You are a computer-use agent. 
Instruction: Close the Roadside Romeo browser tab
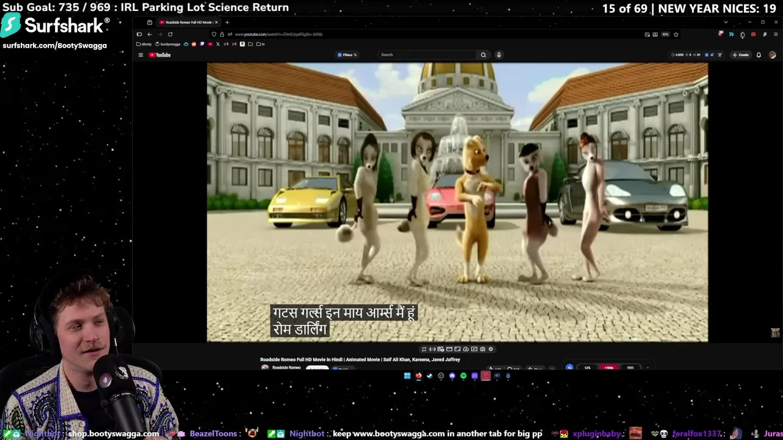tap(216, 23)
